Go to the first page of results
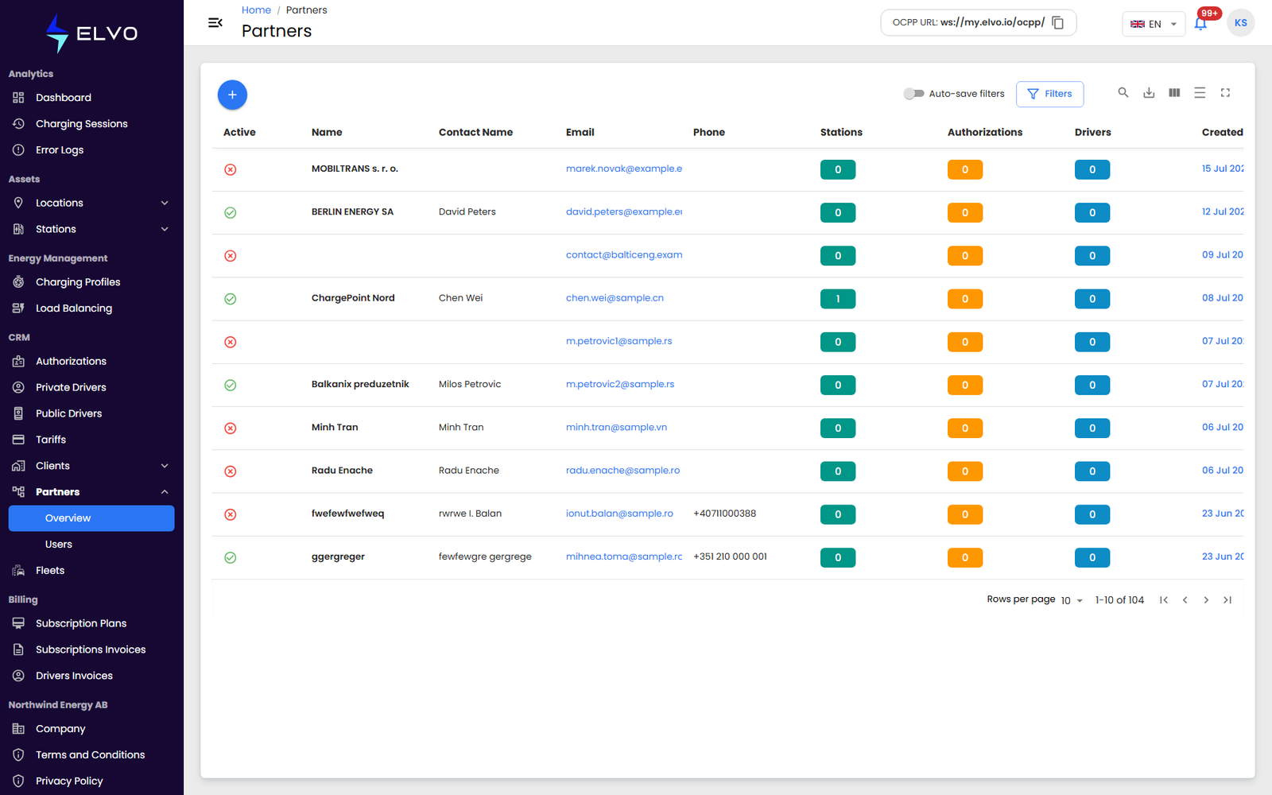The image size is (1272, 795). (x=1164, y=600)
